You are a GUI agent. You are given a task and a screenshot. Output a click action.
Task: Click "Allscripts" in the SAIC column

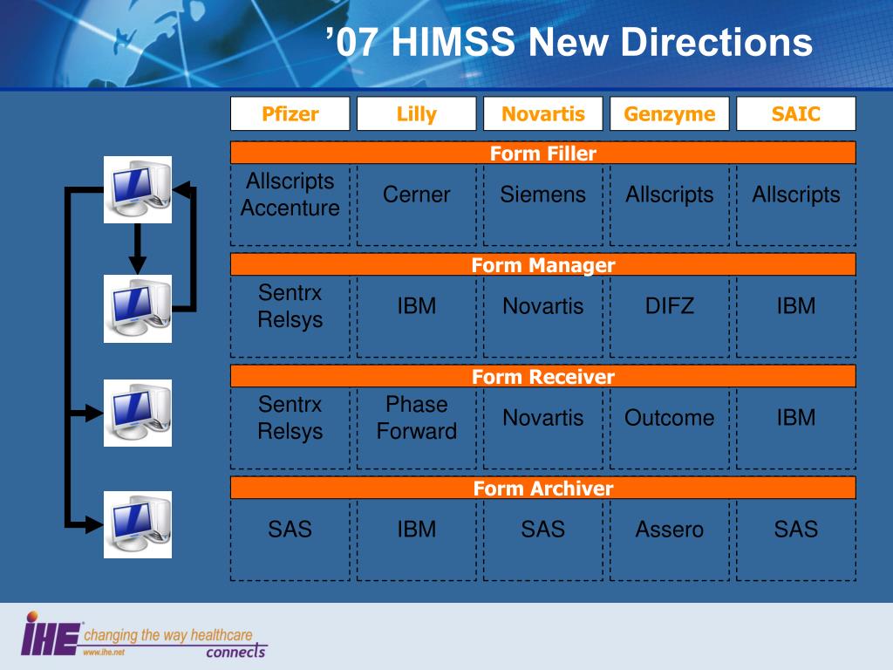[x=795, y=195]
